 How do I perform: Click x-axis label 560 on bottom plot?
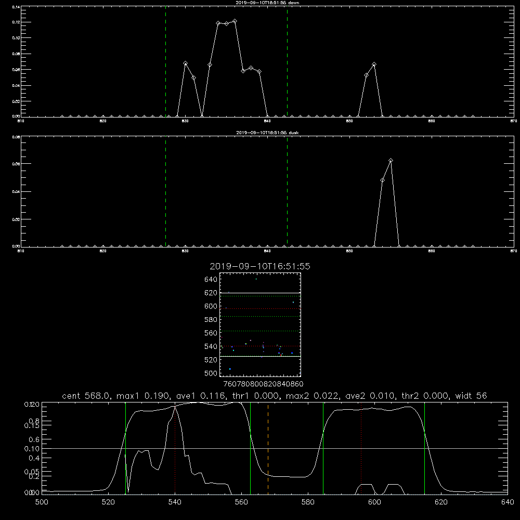tap(241, 502)
